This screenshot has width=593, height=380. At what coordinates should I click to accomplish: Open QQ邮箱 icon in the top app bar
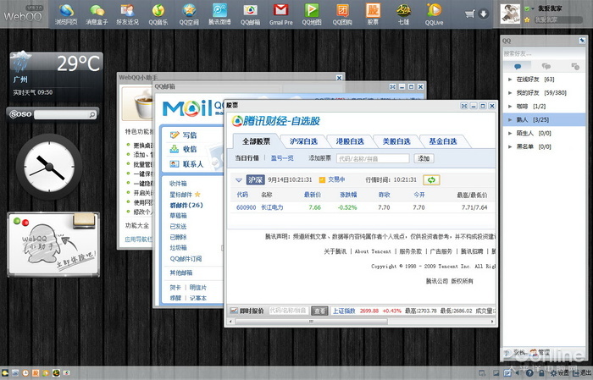tap(250, 14)
